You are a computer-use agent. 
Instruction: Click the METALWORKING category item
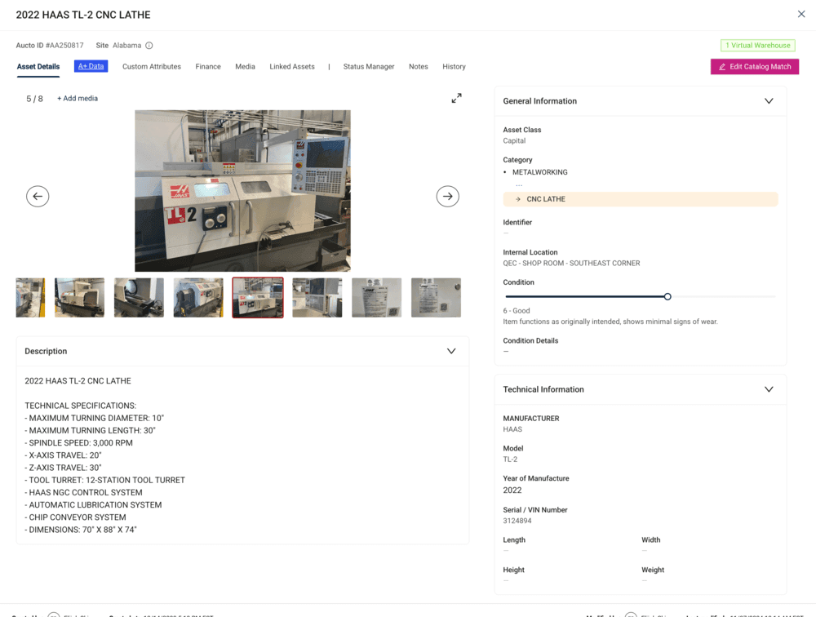539,172
